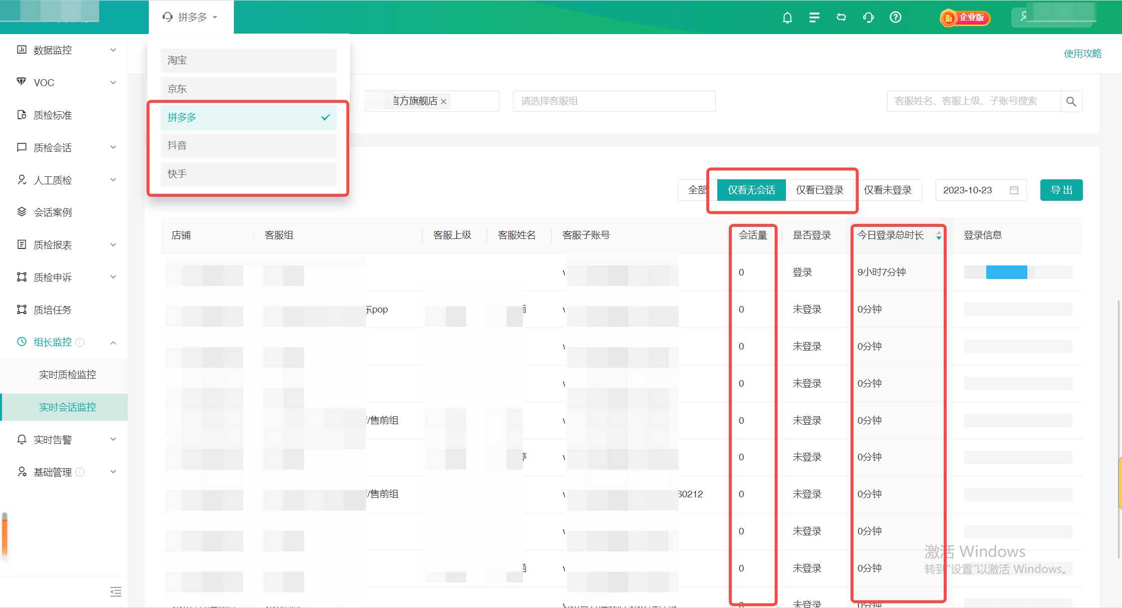Viewport: 1122px width, 608px height.
Task: Open 质检标准 sidebar item
Action: point(53,115)
